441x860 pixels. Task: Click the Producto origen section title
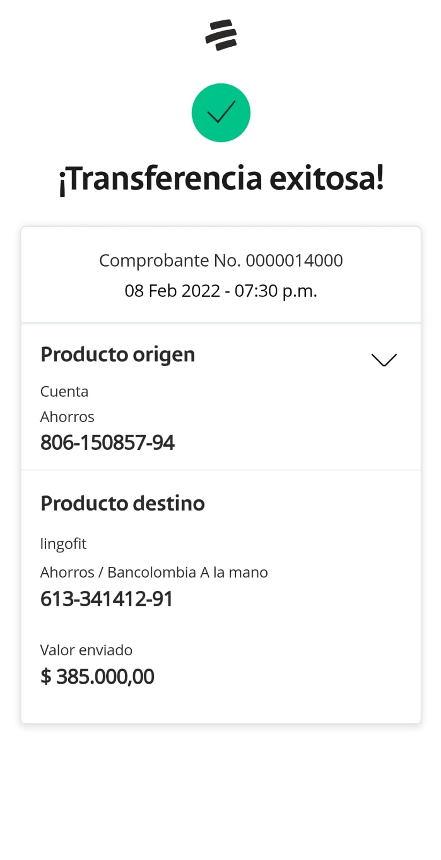click(x=117, y=355)
